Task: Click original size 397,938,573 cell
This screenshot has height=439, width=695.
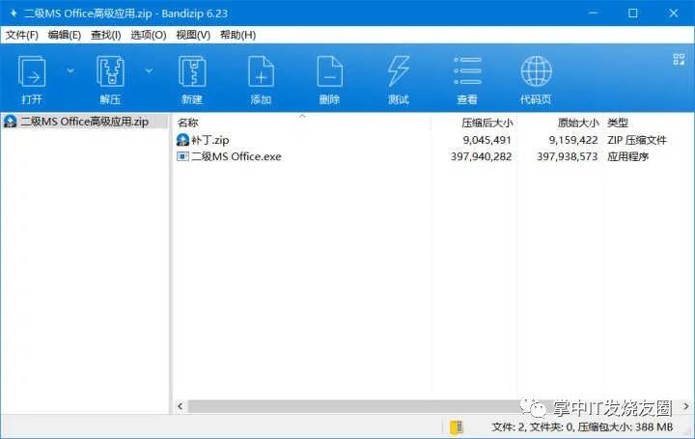Action: pos(568,156)
